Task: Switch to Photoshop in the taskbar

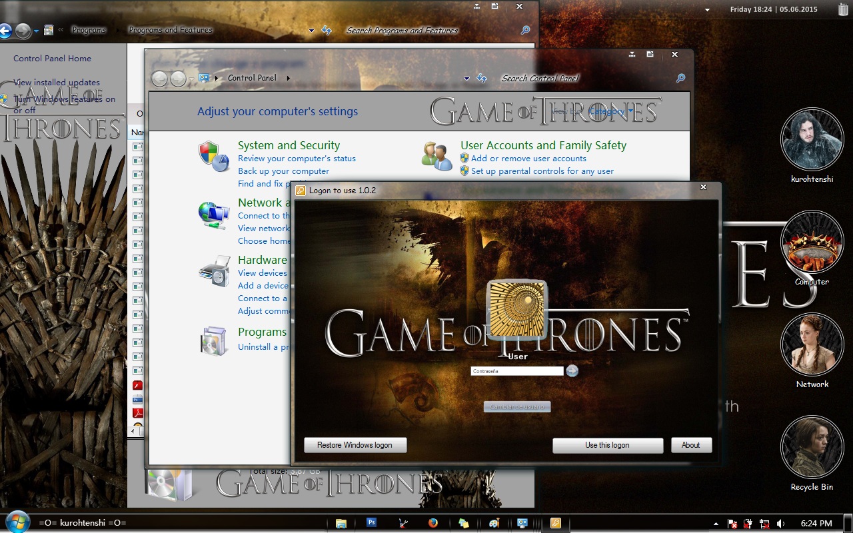Action: [x=372, y=523]
